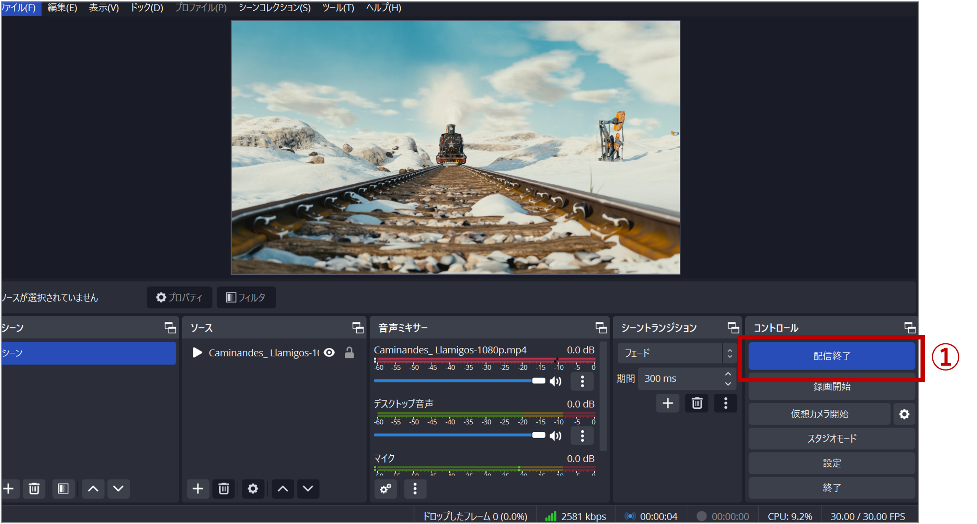Click 録画開始 to start recording

832,387
